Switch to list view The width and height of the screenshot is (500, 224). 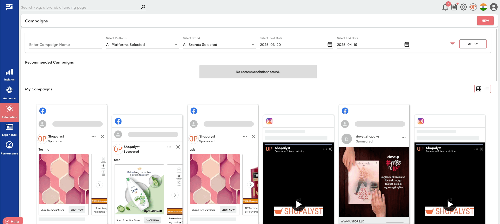(487, 89)
